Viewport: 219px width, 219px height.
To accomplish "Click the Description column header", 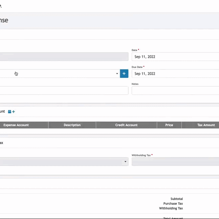I will [x=72, y=125].
